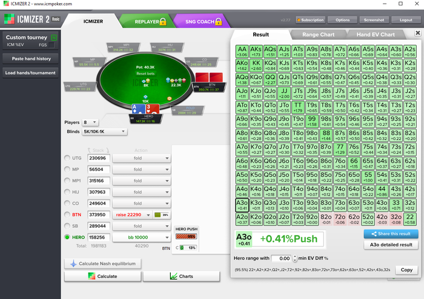Screen dimensions: 424x299
Task: Click A3o detailed result button
Action: tap(391, 245)
